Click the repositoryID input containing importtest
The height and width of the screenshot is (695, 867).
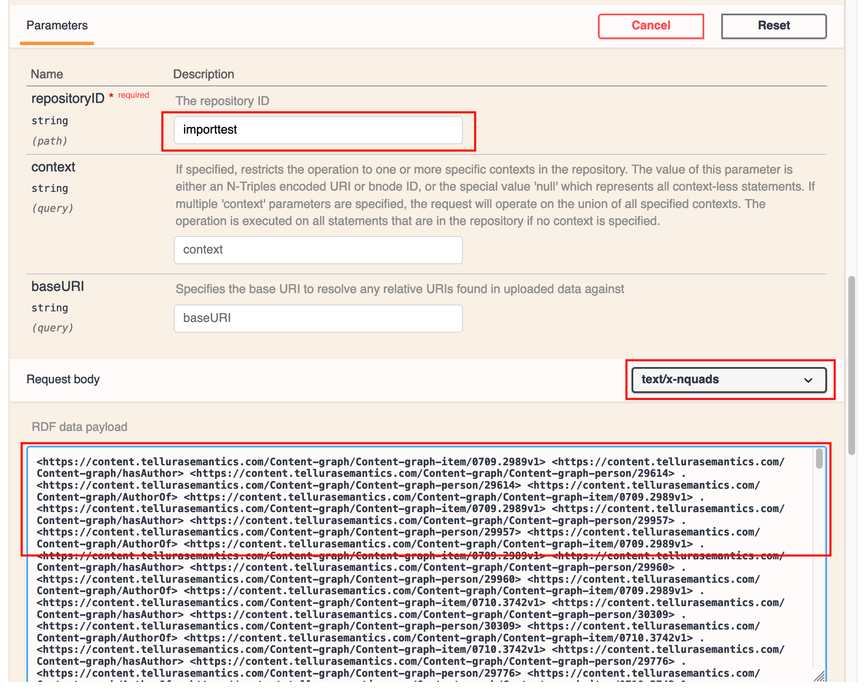(318, 130)
